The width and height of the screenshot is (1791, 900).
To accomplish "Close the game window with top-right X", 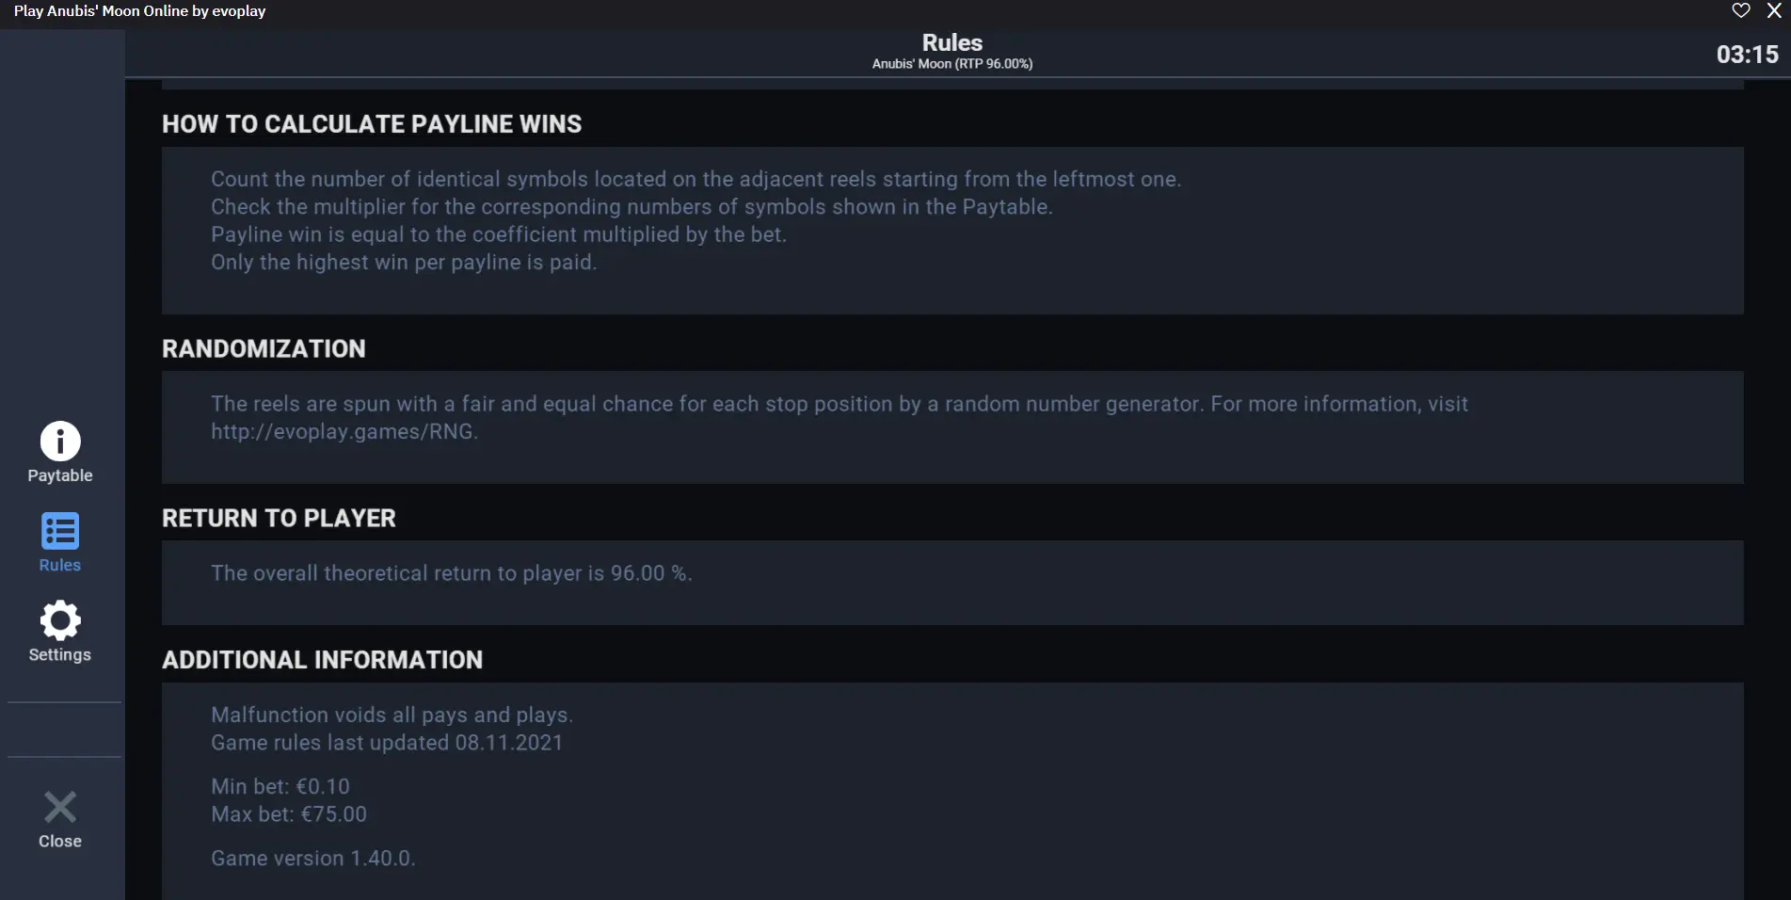I will pyautogui.click(x=1774, y=10).
